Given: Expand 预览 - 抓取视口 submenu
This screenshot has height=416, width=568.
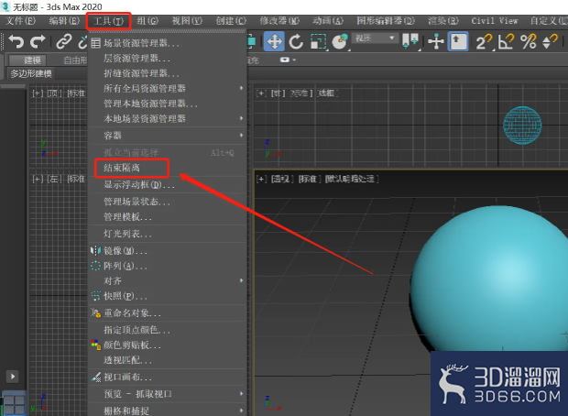Looking at the screenshot, I should (168, 394).
